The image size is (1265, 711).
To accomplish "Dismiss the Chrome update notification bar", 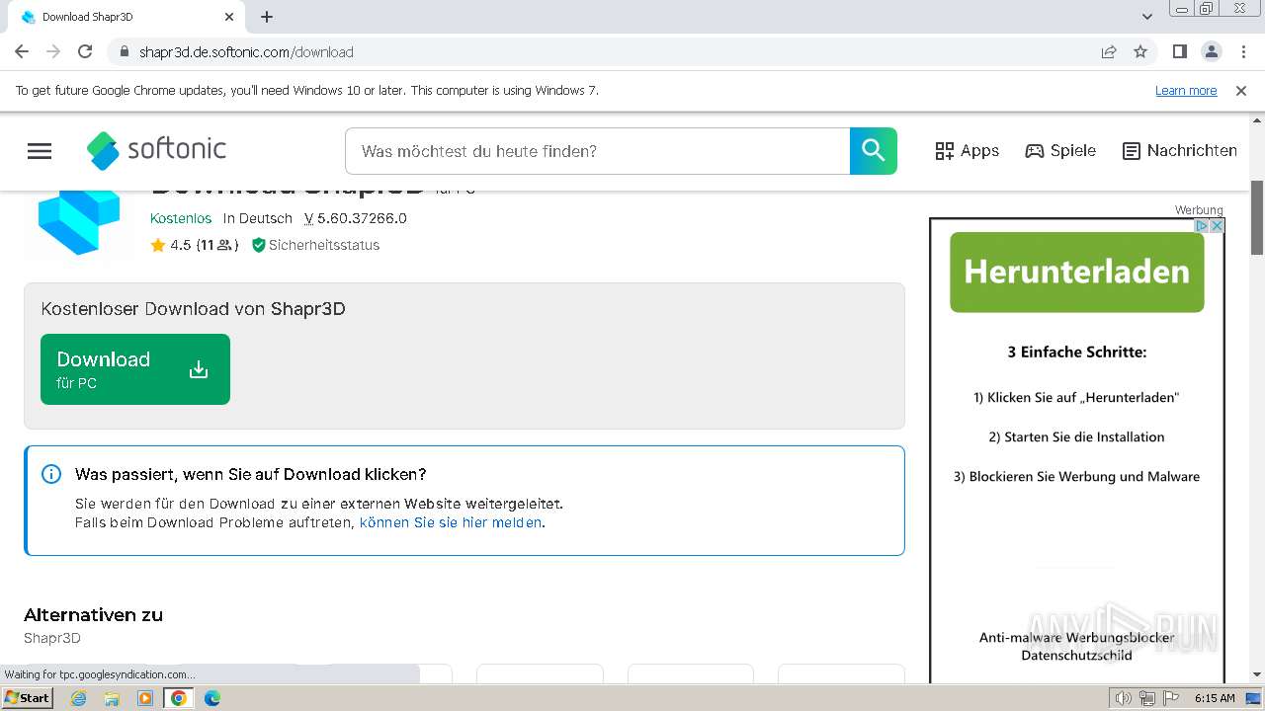I will [1241, 90].
